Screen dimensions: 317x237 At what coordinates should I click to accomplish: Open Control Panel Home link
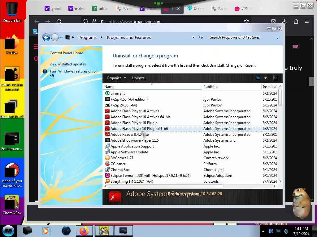[x=66, y=53]
